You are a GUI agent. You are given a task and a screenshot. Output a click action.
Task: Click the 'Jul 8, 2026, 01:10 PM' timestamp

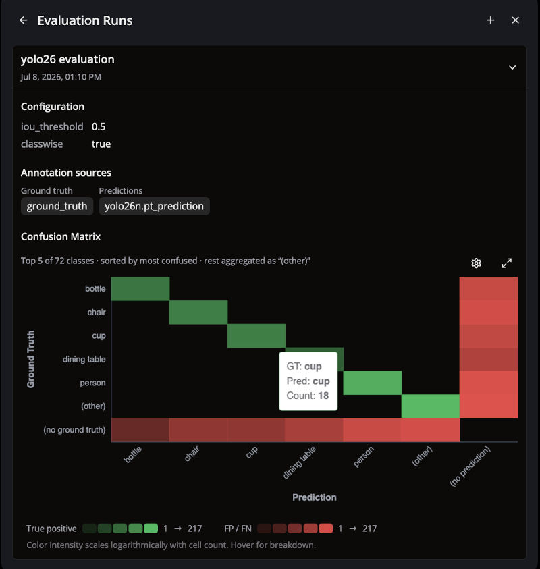pyautogui.click(x=61, y=77)
